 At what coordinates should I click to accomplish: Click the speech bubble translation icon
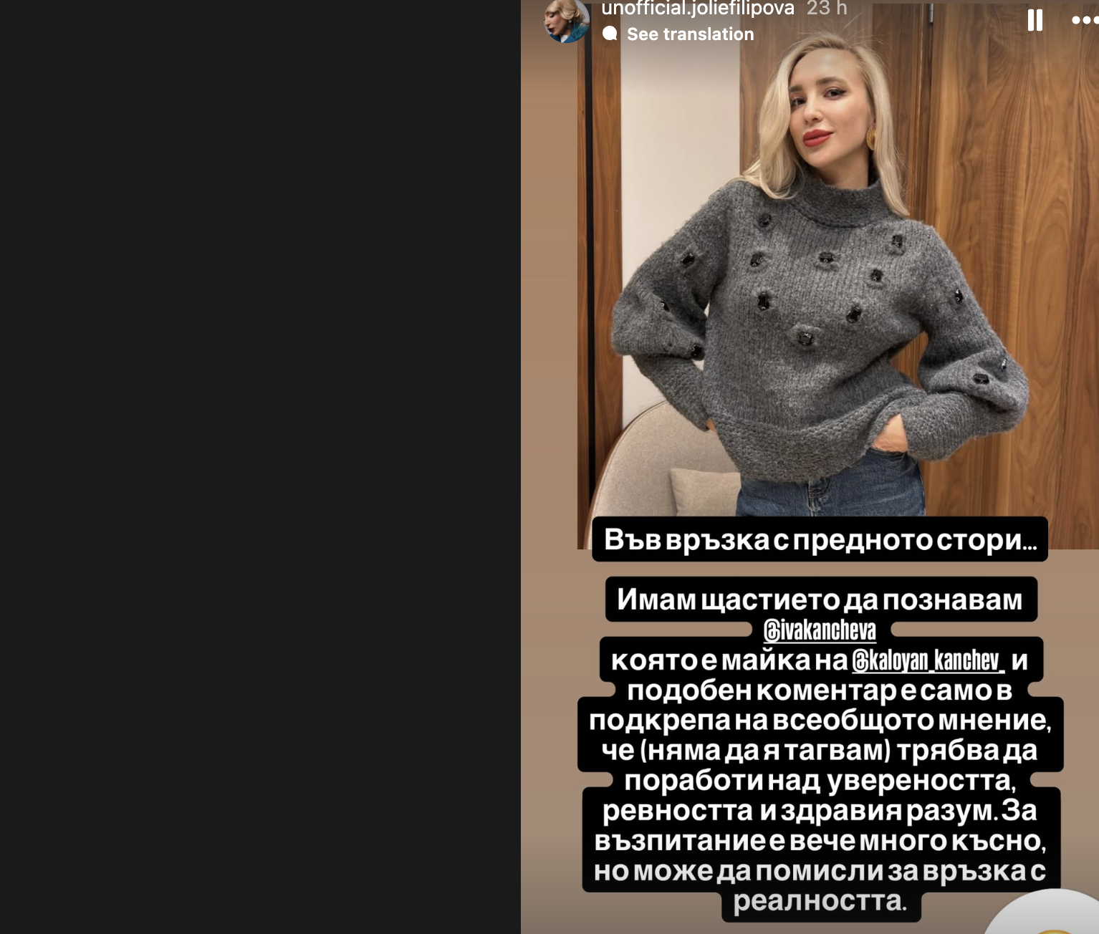(x=610, y=34)
